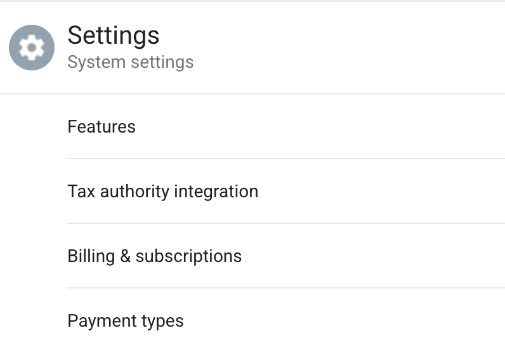Image resolution: width=505 pixels, height=340 pixels.
Task: Click the Tax authority integration label
Action: click(x=162, y=192)
